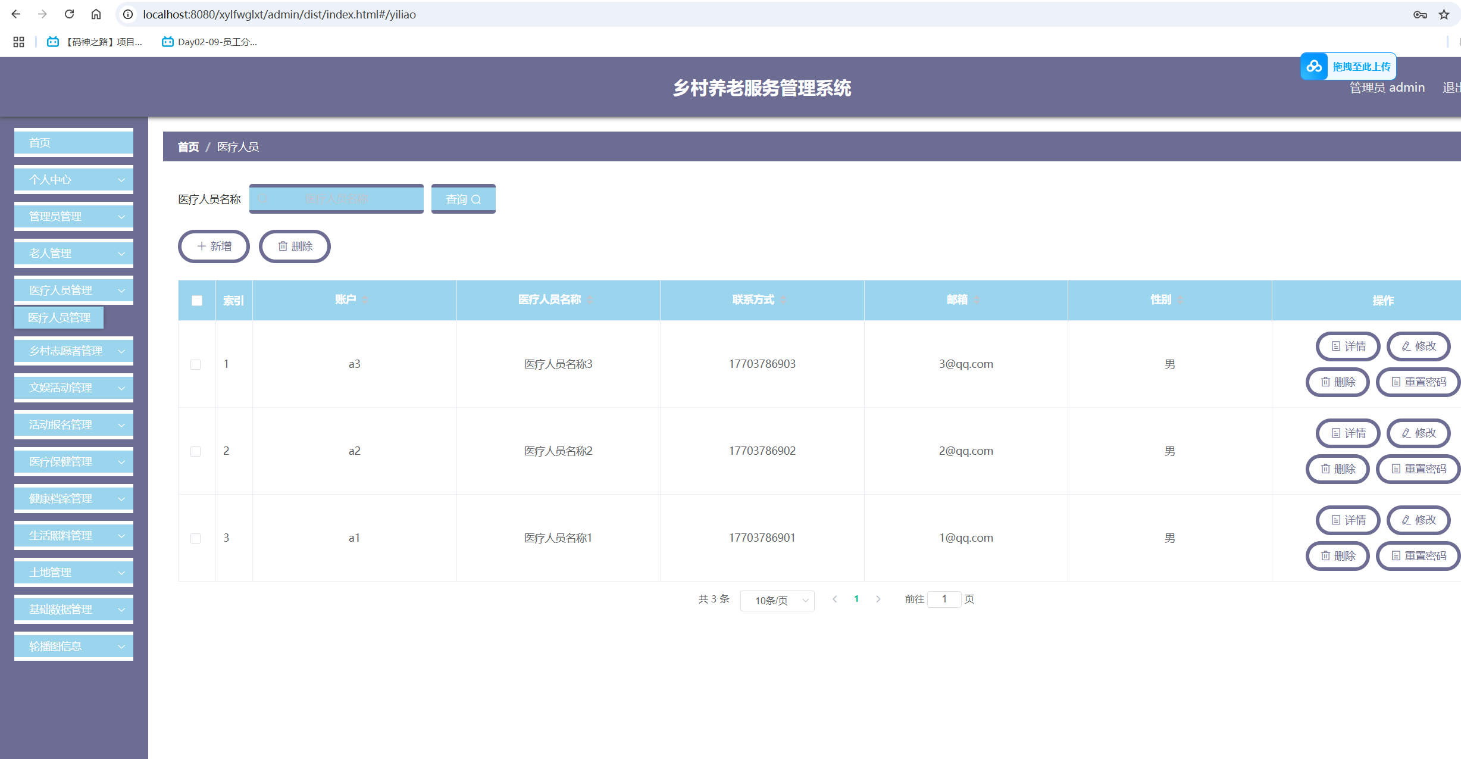The height and width of the screenshot is (759, 1461).
Task: Open the 【码神之路】项目 bookmark
Action: coord(95,42)
